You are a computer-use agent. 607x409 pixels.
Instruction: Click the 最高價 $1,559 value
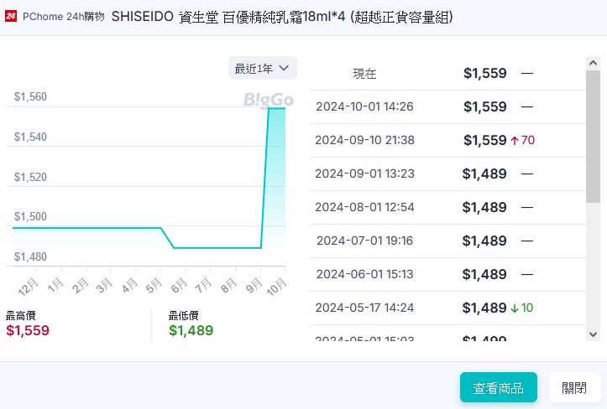click(x=28, y=330)
